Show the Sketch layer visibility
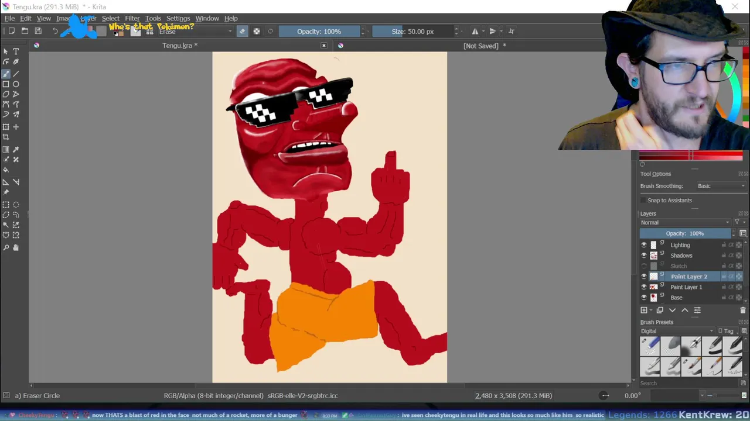Viewport: 750px width, 421px height. pos(644,266)
